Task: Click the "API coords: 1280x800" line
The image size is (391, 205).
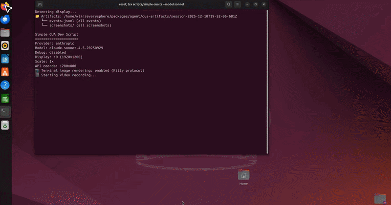Action: (x=56, y=66)
